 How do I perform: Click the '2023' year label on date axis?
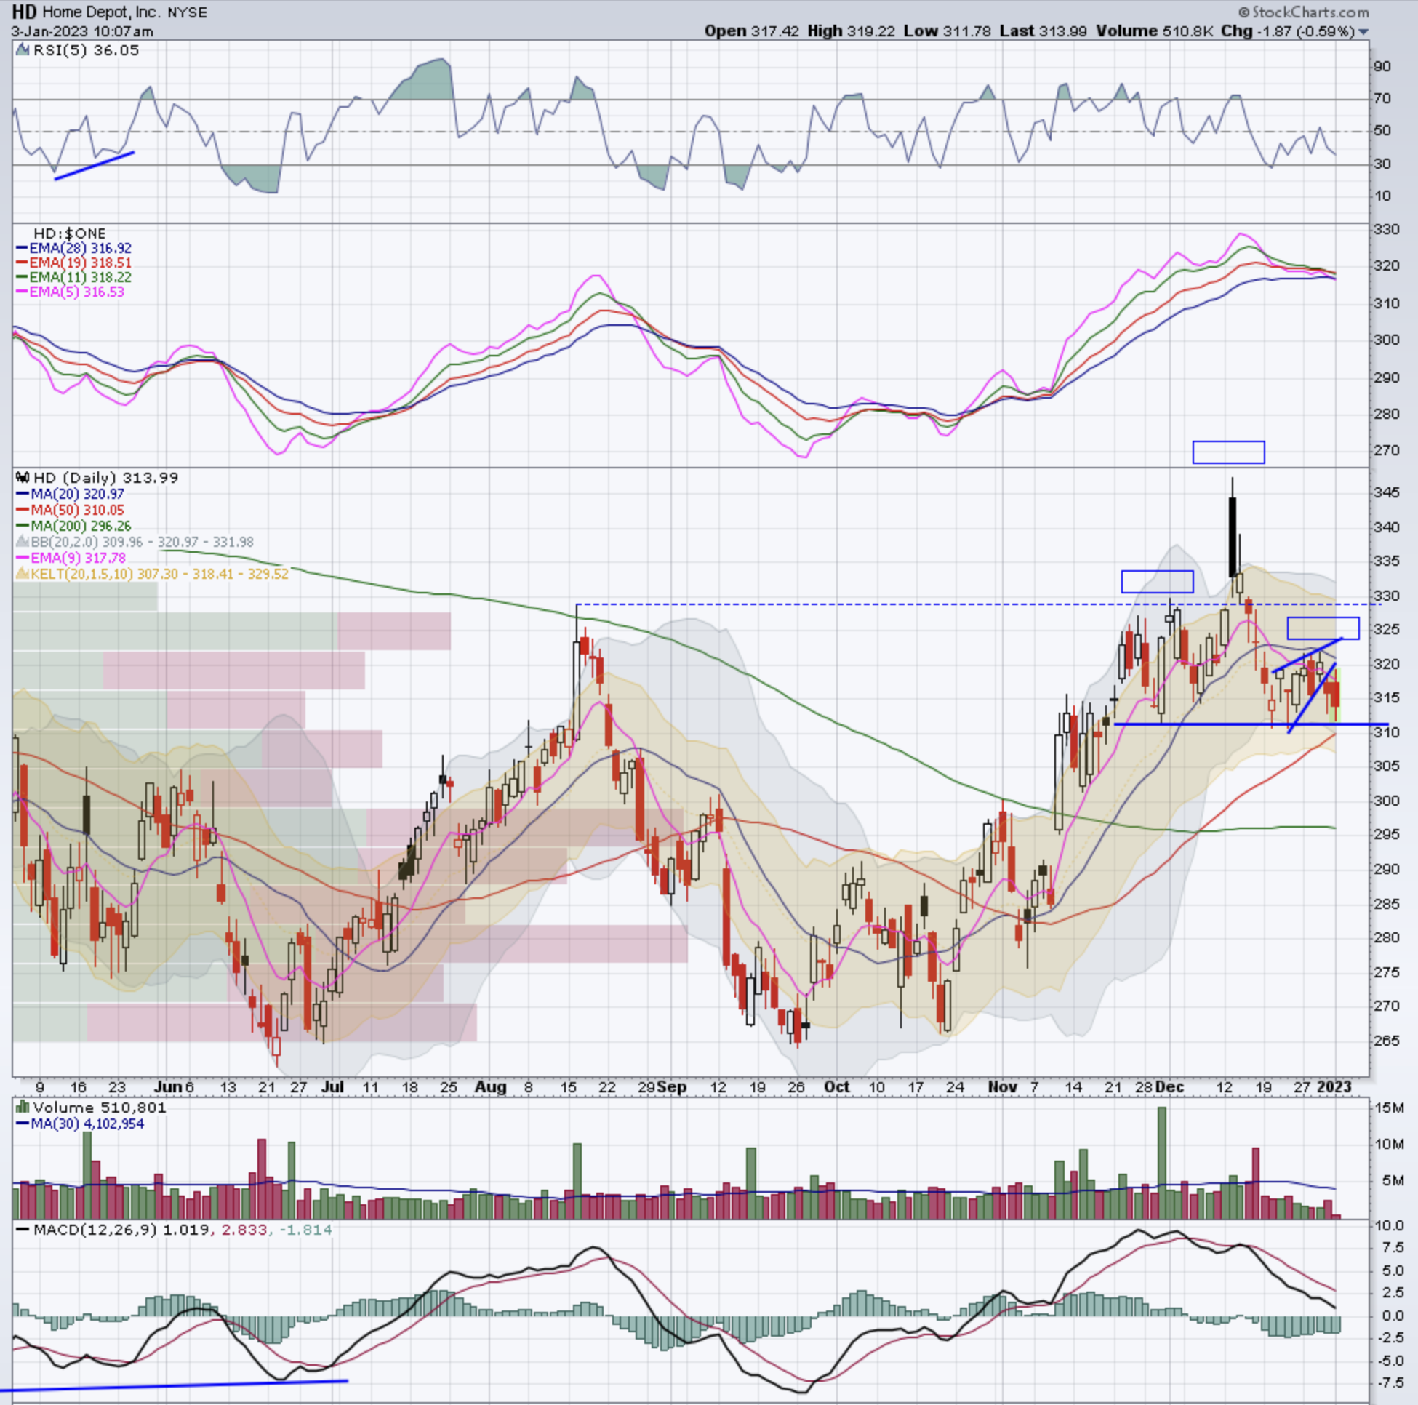pos(1334,1087)
